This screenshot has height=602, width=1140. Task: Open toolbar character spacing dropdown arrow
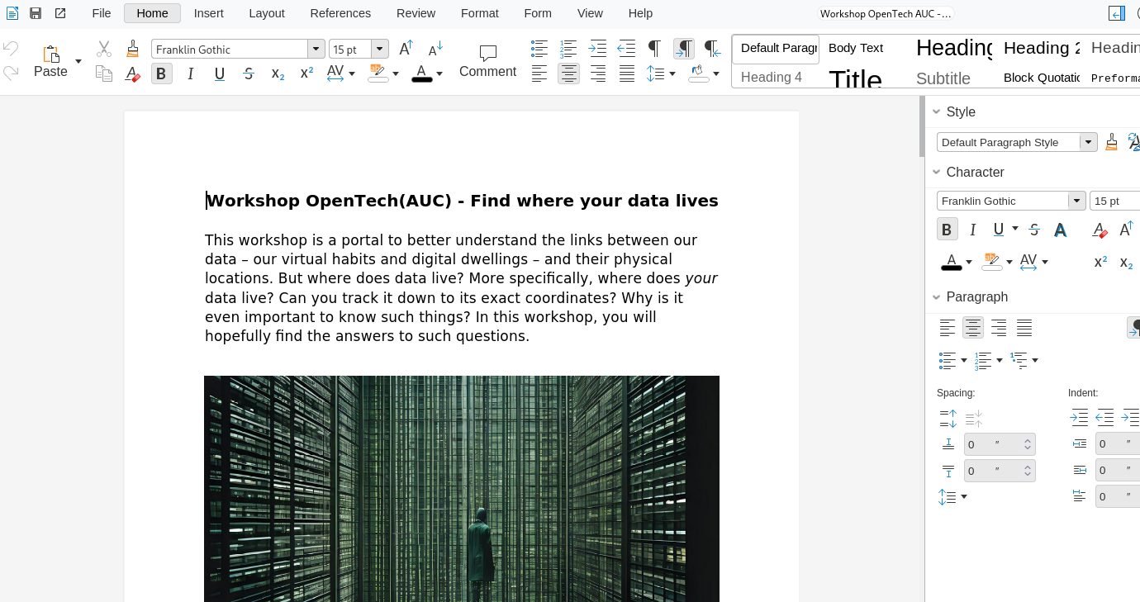(x=352, y=73)
